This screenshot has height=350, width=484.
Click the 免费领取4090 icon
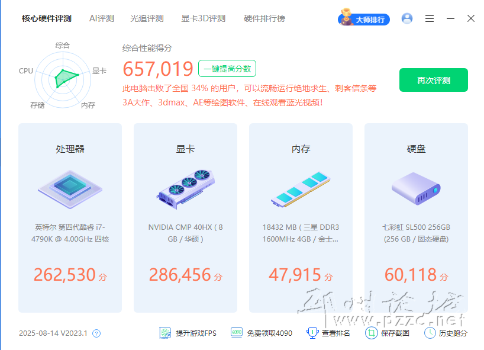coord(237,333)
